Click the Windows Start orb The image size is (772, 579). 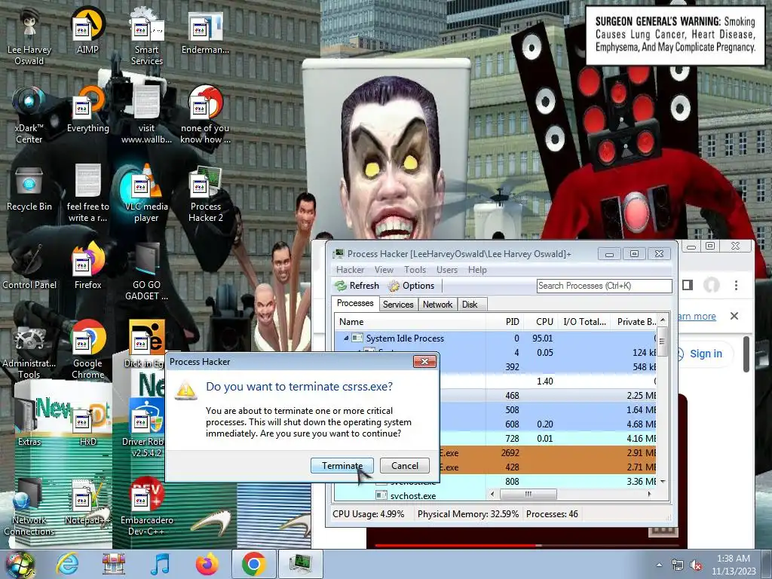pyautogui.click(x=20, y=565)
